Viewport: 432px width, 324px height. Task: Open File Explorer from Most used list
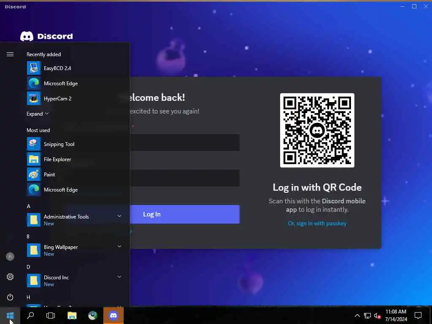74,159
